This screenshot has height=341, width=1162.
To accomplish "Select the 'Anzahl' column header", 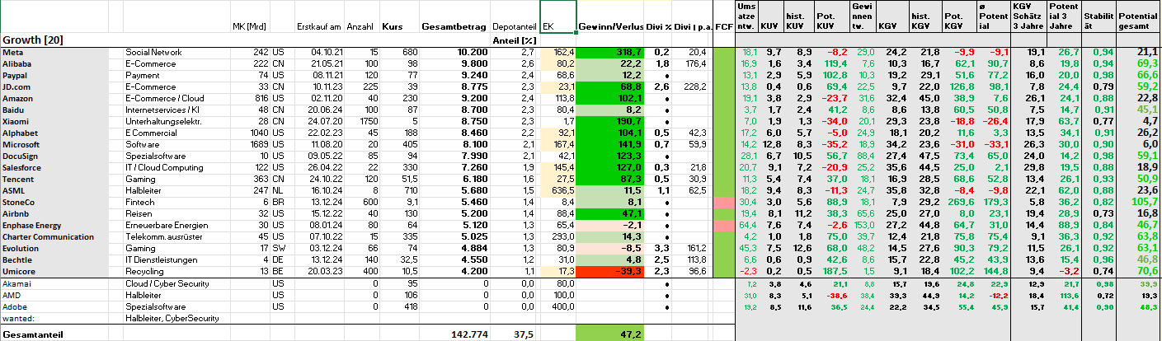I will 360,27.
